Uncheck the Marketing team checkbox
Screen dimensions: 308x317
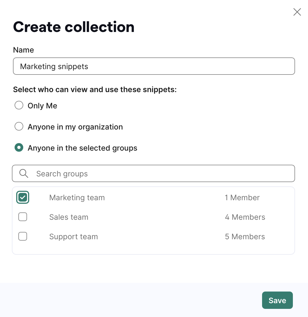pyautogui.click(x=22, y=197)
